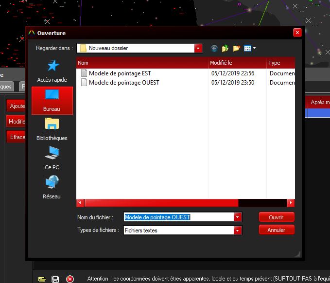Select the Modele de pointage EST file
This screenshot has width=330, height=283.
pyautogui.click(x=120, y=73)
